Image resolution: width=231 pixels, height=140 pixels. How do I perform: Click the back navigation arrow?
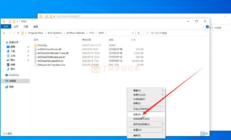click(4, 33)
